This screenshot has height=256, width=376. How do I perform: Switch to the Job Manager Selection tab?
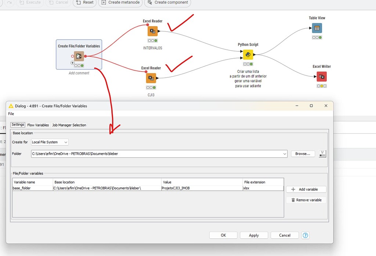point(69,125)
